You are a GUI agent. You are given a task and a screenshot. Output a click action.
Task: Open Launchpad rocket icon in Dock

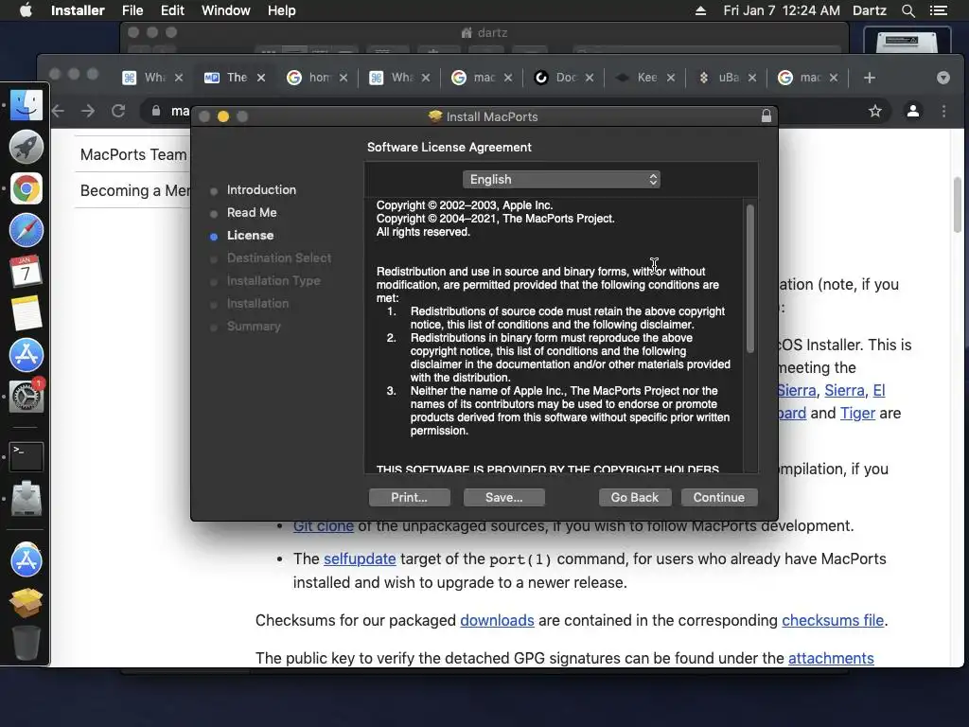tap(26, 147)
